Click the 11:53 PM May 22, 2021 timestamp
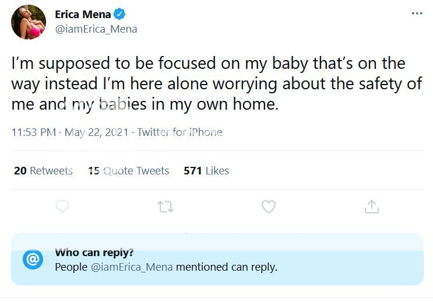Screen dimensions: 433x301 pos(71,132)
